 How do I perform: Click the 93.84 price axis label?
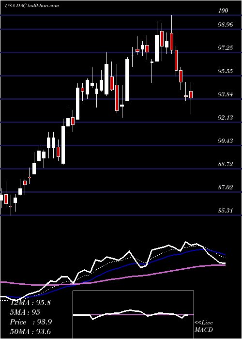[226, 94]
